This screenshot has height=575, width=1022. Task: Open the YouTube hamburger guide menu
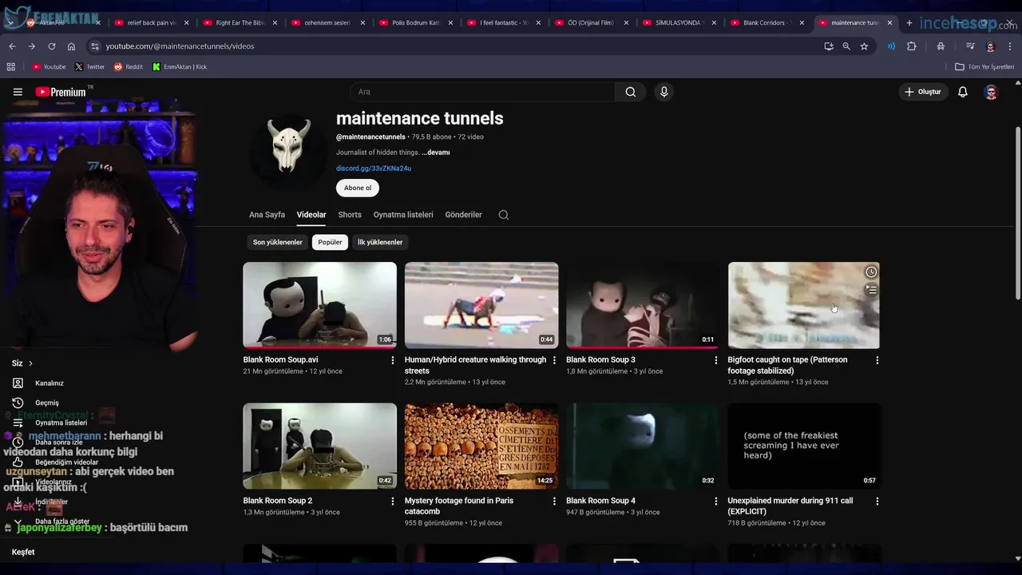tap(18, 92)
